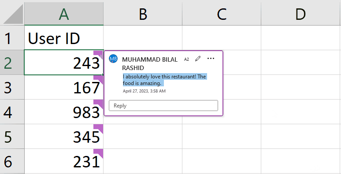The height and width of the screenshot is (174, 341).
Task: Click the A2 cell reference label in comment
Action: coord(186,59)
